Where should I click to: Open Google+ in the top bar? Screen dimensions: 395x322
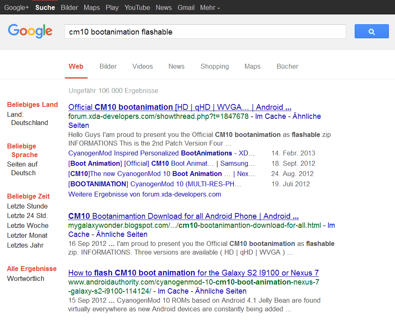(16, 7)
